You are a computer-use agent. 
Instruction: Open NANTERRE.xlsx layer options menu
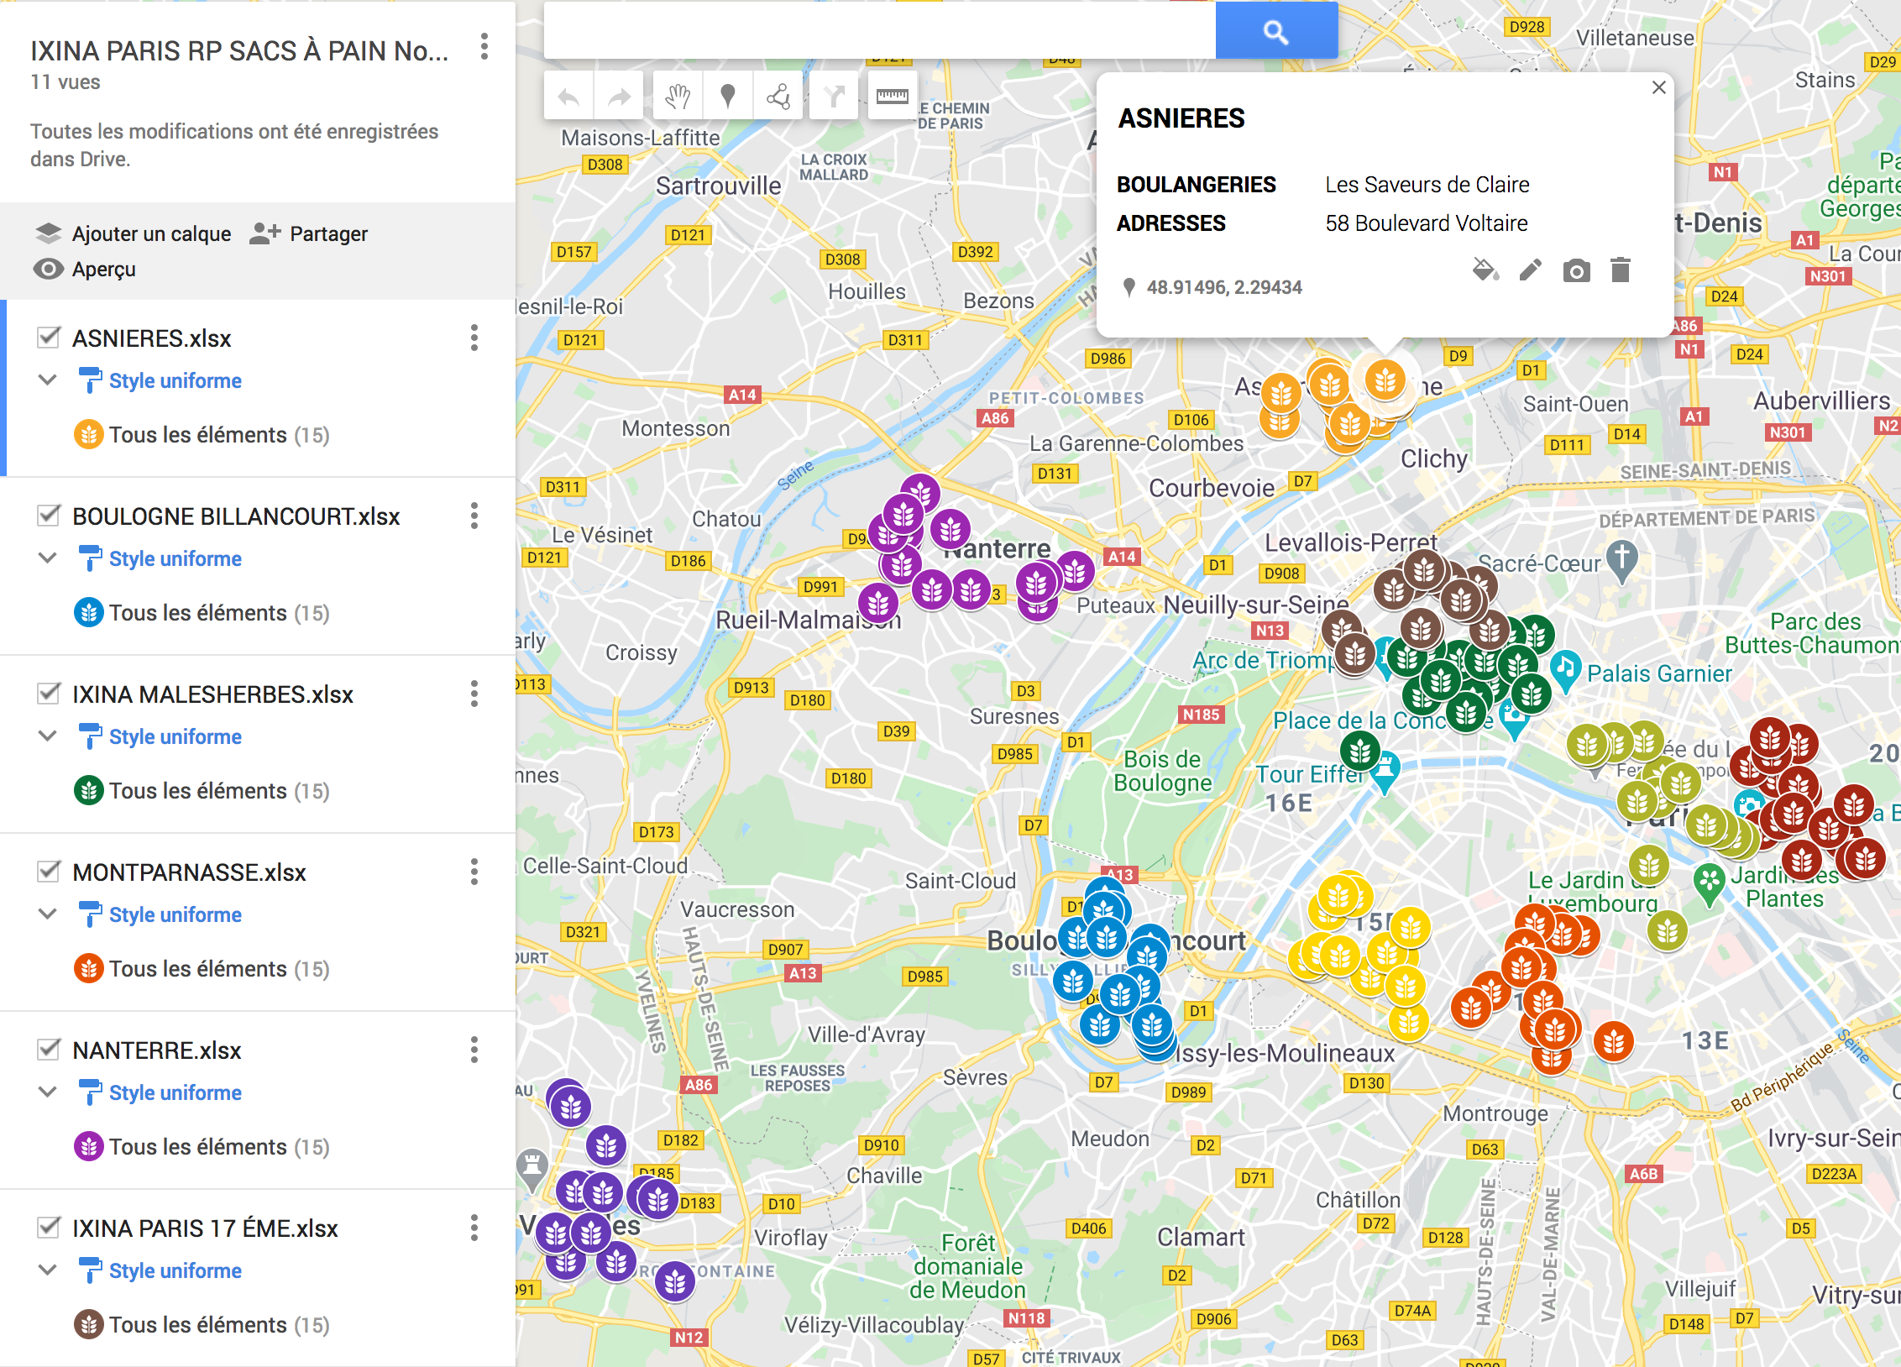[474, 1050]
